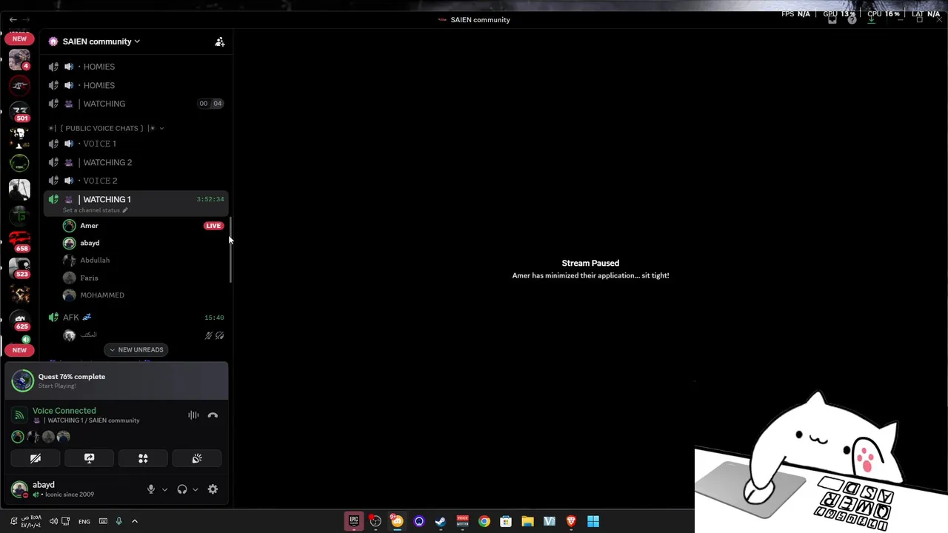Launch Steam from the taskbar
948x533 pixels.
[x=441, y=521]
